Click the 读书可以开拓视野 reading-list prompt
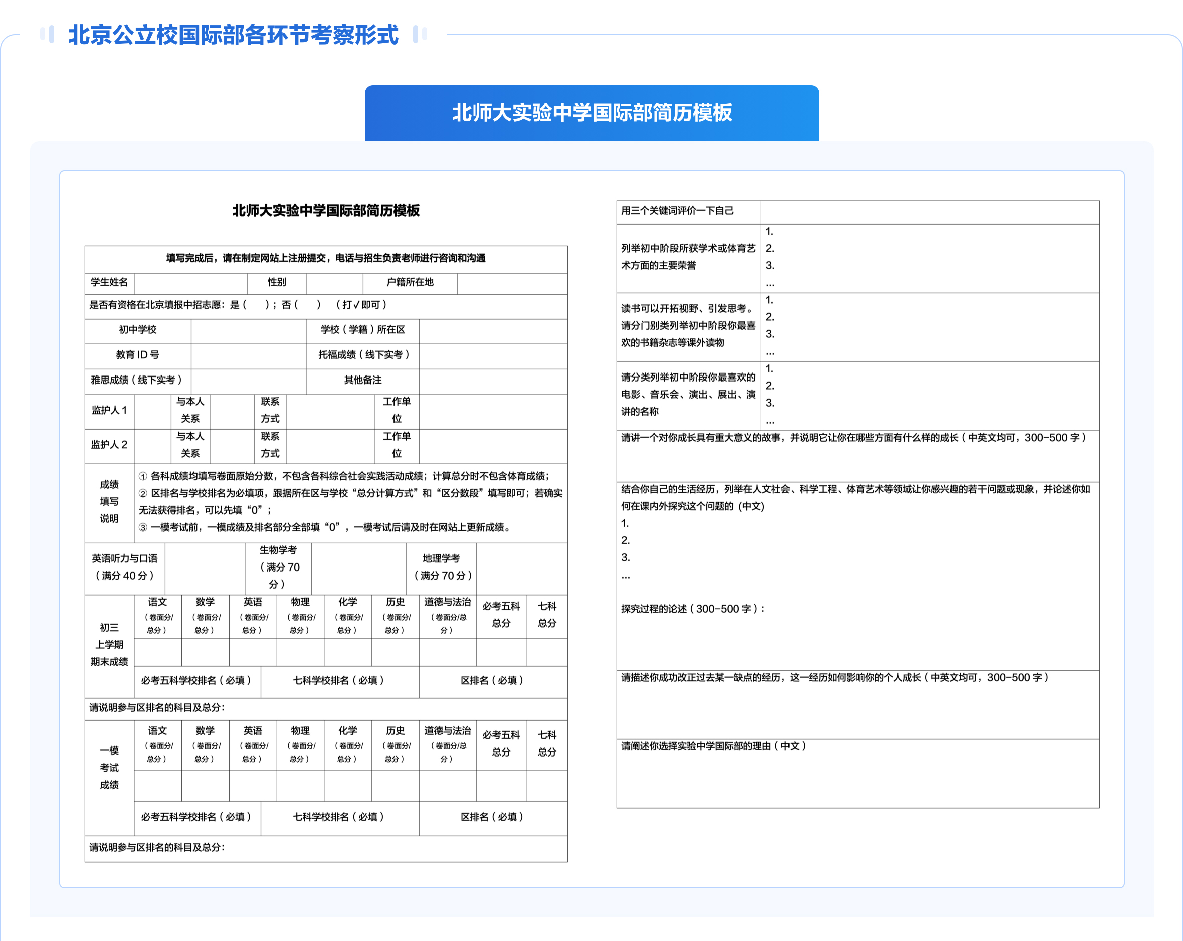Viewport: 1183px width, 941px height. coord(688,326)
